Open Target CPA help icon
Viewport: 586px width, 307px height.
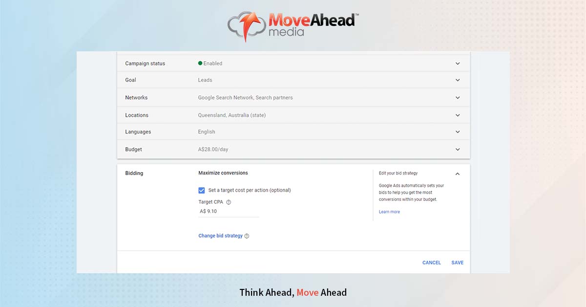pos(229,202)
